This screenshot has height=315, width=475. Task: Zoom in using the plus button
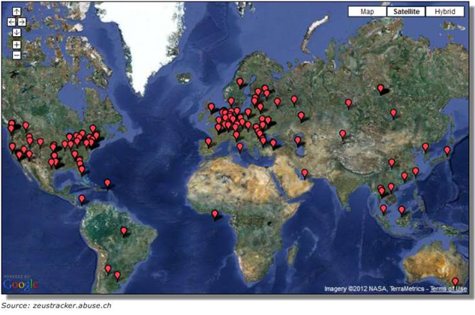(x=17, y=44)
